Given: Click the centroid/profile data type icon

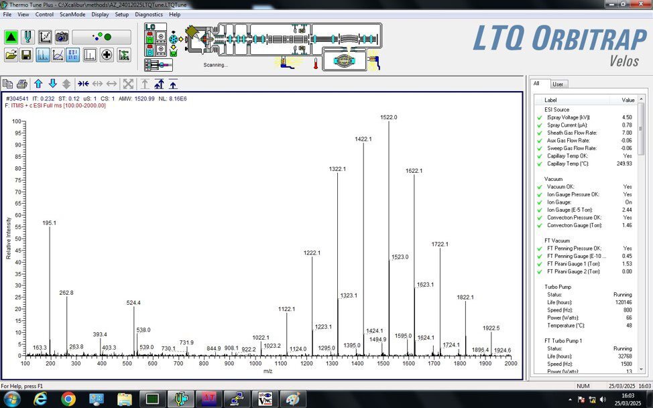Looking at the screenshot, I should (90, 54).
